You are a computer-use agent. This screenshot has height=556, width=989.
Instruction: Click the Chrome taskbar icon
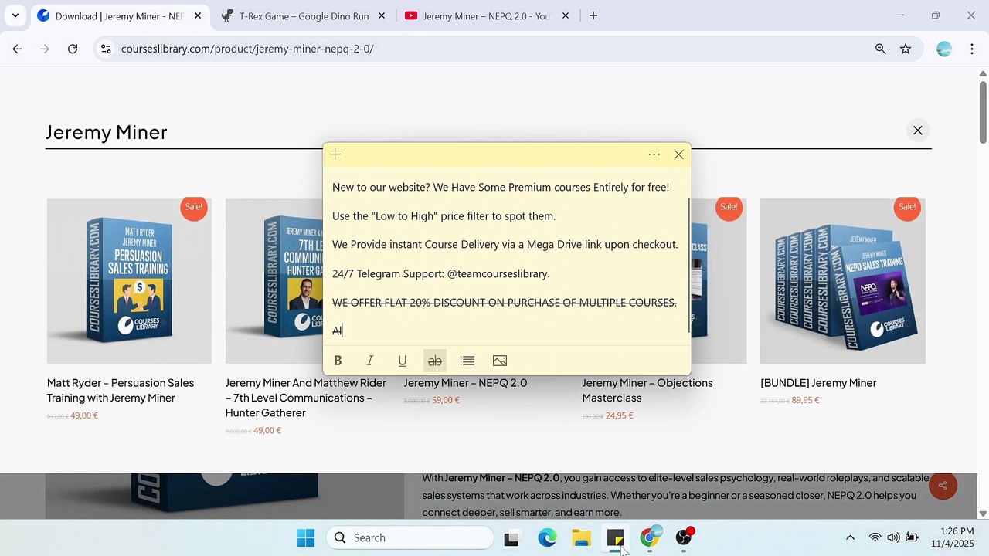[x=650, y=537]
